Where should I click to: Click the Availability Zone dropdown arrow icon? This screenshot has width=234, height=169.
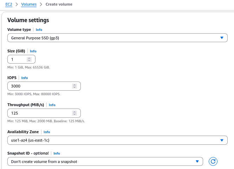click(x=222, y=140)
